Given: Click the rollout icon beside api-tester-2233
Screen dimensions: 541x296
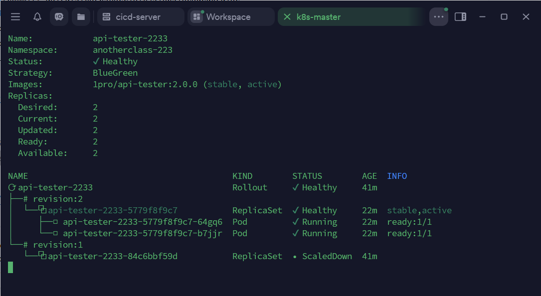Looking at the screenshot, I should (12, 188).
